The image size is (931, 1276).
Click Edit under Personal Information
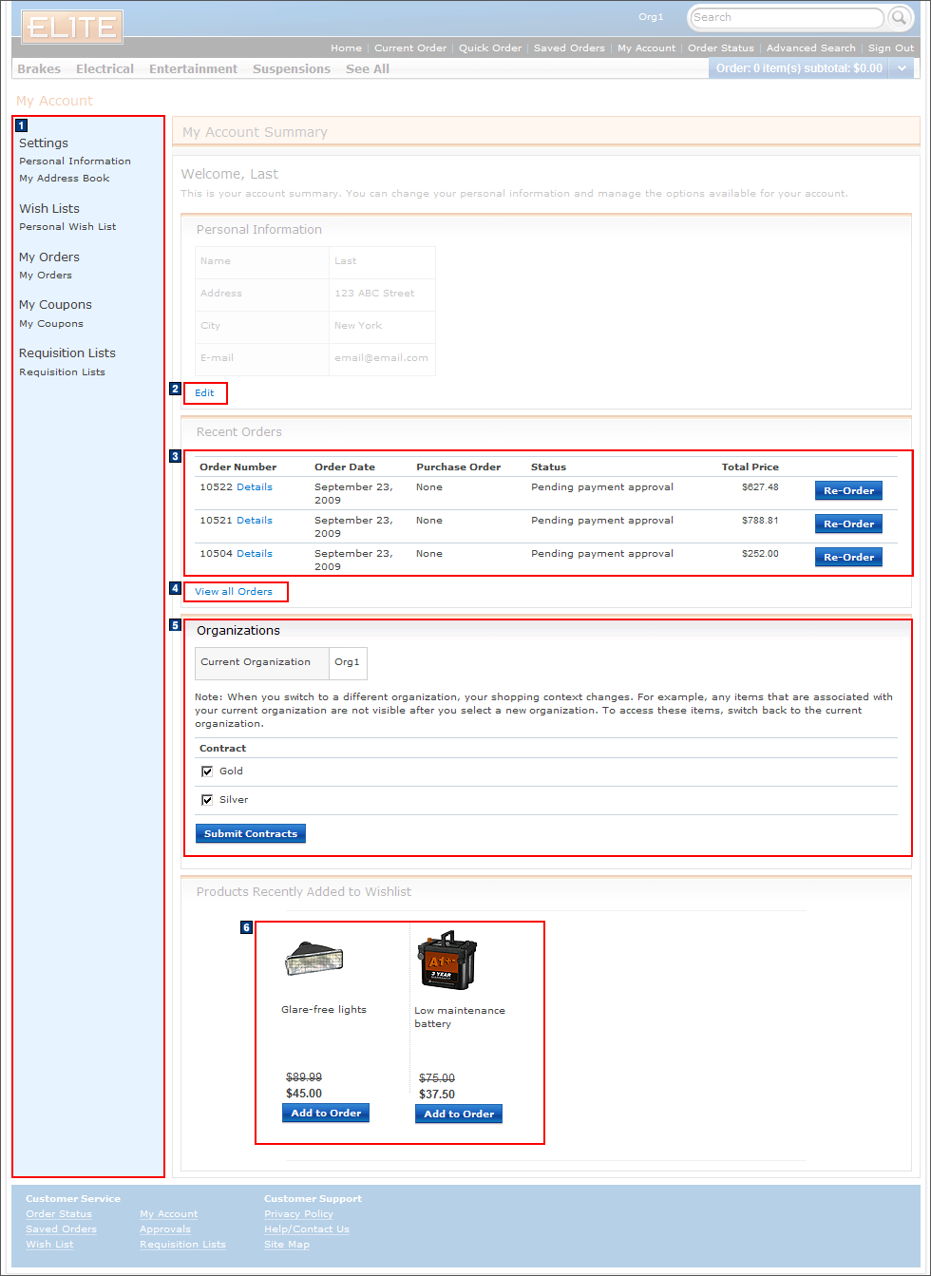[205, 393]
